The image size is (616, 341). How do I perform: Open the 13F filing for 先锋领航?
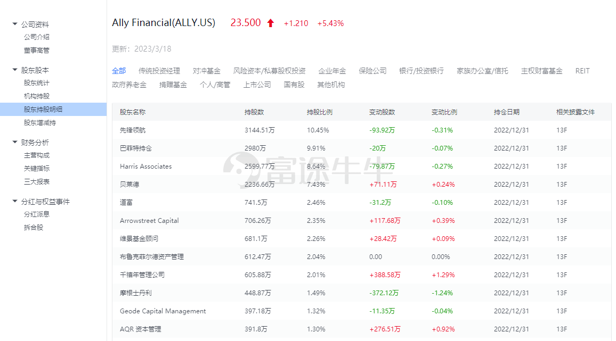(x=562, y=130)
